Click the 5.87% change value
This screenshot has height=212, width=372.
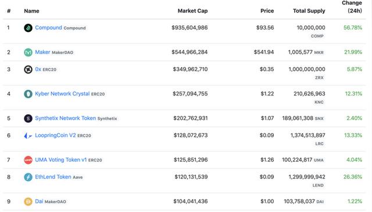pyautogui.click(x=355, y=70)
